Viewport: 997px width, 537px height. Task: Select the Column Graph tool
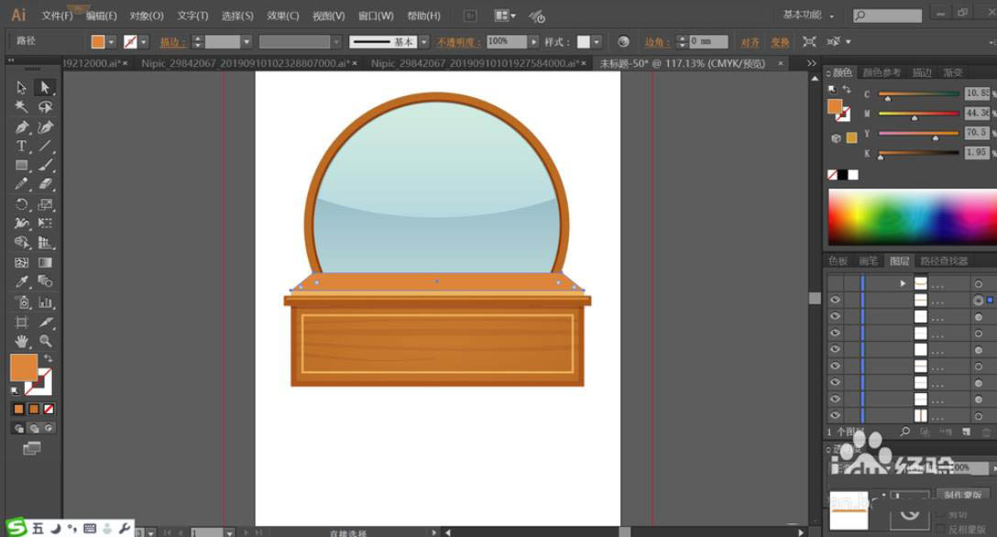(45, 302)
